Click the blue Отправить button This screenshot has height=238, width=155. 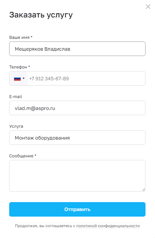click(77, 209)
